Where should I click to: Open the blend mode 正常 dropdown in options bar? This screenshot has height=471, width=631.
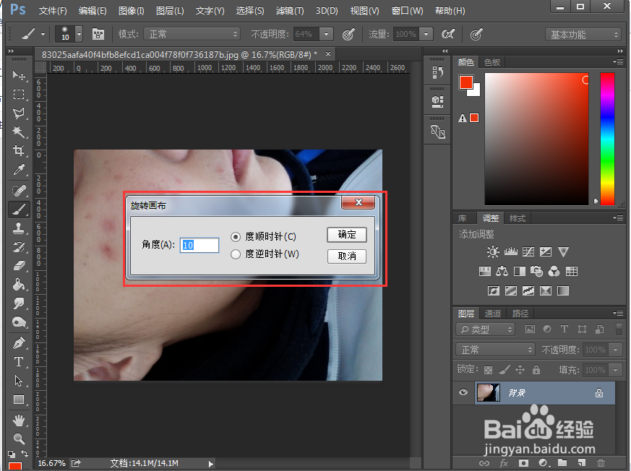click(x=192, y=34)
